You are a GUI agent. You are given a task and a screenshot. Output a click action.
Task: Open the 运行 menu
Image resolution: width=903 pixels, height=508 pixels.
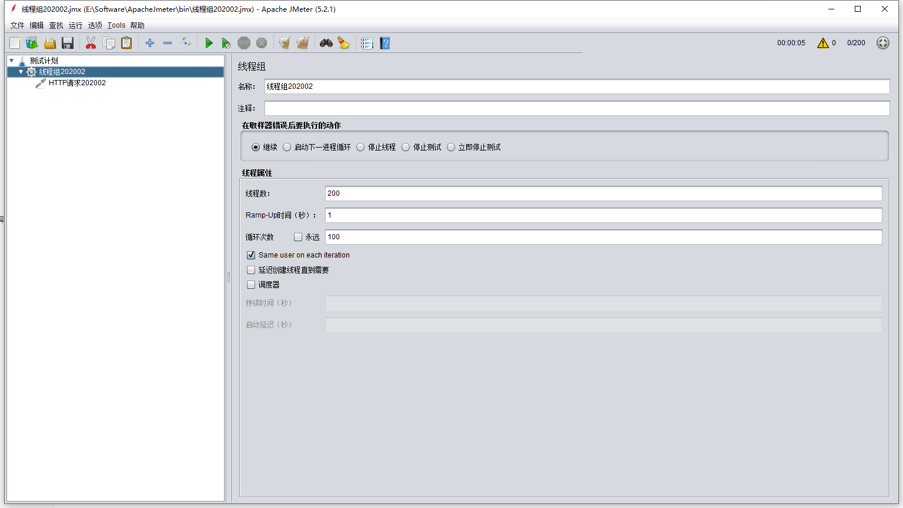click(x=75, y=25)
